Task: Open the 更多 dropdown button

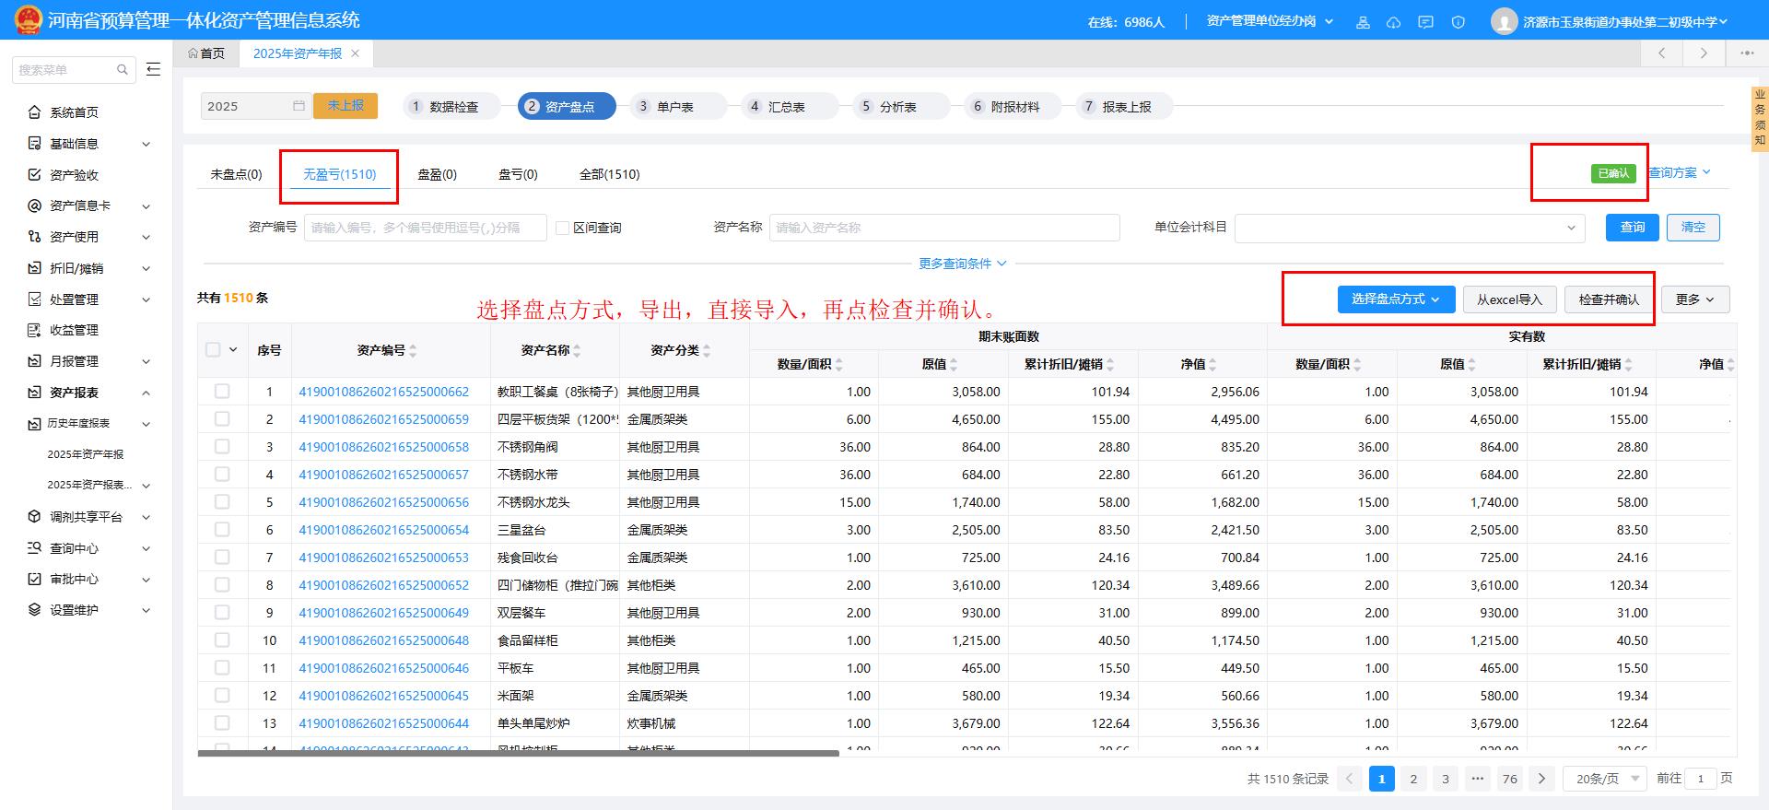Action: 1694,299
